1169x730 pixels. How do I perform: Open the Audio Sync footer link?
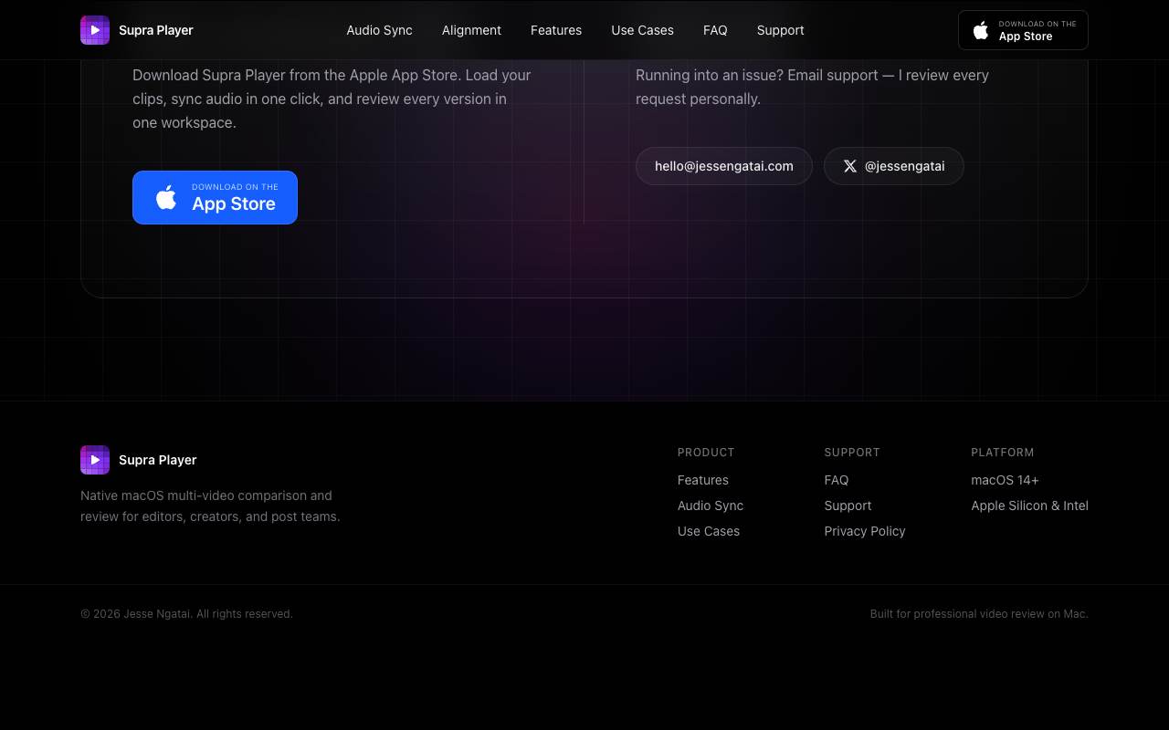tap(711, 506)
